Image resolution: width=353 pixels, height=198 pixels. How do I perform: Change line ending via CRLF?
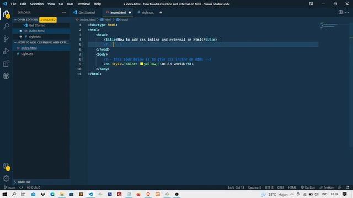pyautogui.click(x=281, y=188)
